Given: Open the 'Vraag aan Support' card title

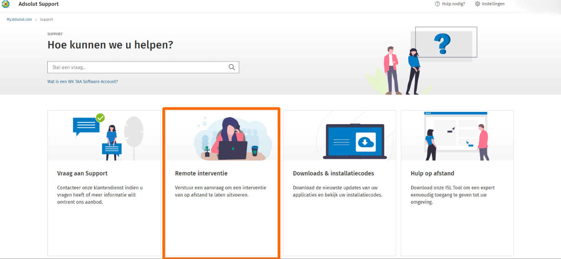Looking at the screenshot, I should tap(82, 174).
